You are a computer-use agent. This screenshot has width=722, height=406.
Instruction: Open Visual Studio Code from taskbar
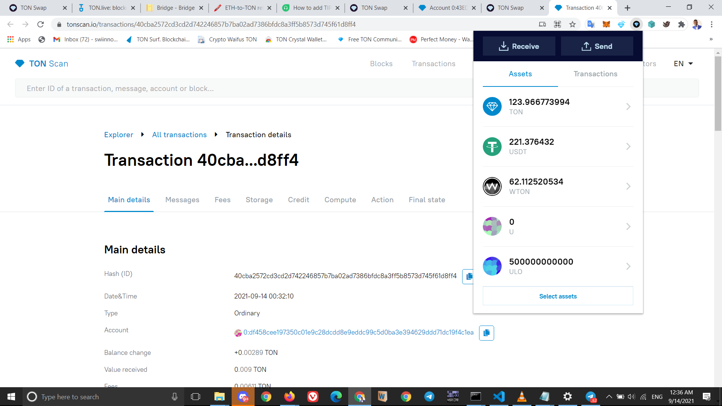click(x=499, y=397)
